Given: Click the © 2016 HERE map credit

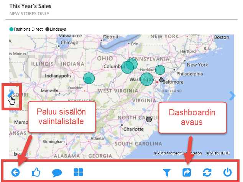Looking at the screenshot, I should pyautogui.click(x=218, y=153).
